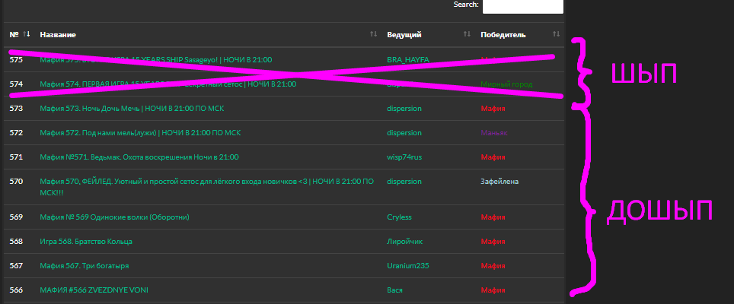Open МАФИЯ #566 ZVEZDNYE VONI
Screen dimensions: 734x304
94,290
